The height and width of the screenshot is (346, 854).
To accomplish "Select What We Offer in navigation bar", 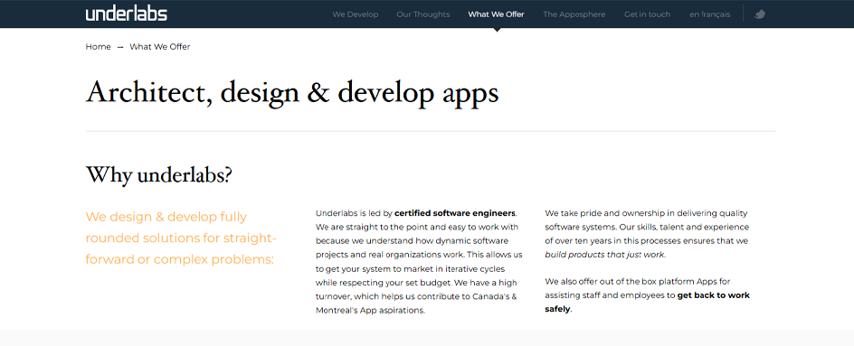I will click(496, 14).
